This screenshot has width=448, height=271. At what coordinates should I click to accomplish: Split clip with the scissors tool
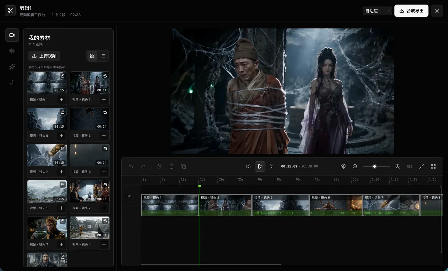(x=160, y=167)
